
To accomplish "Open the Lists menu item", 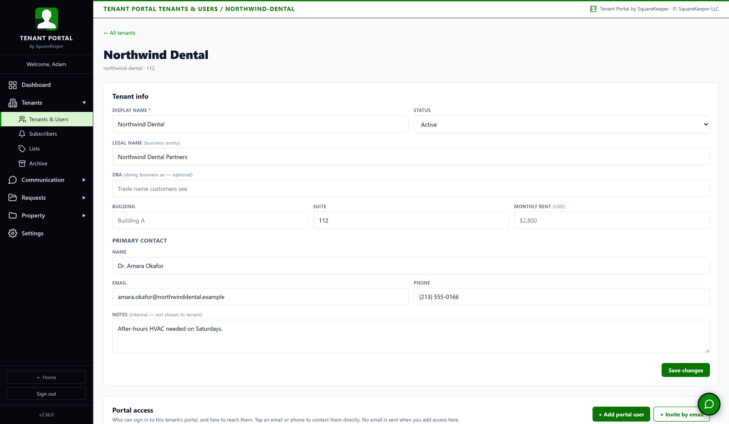I will (46, 149).
